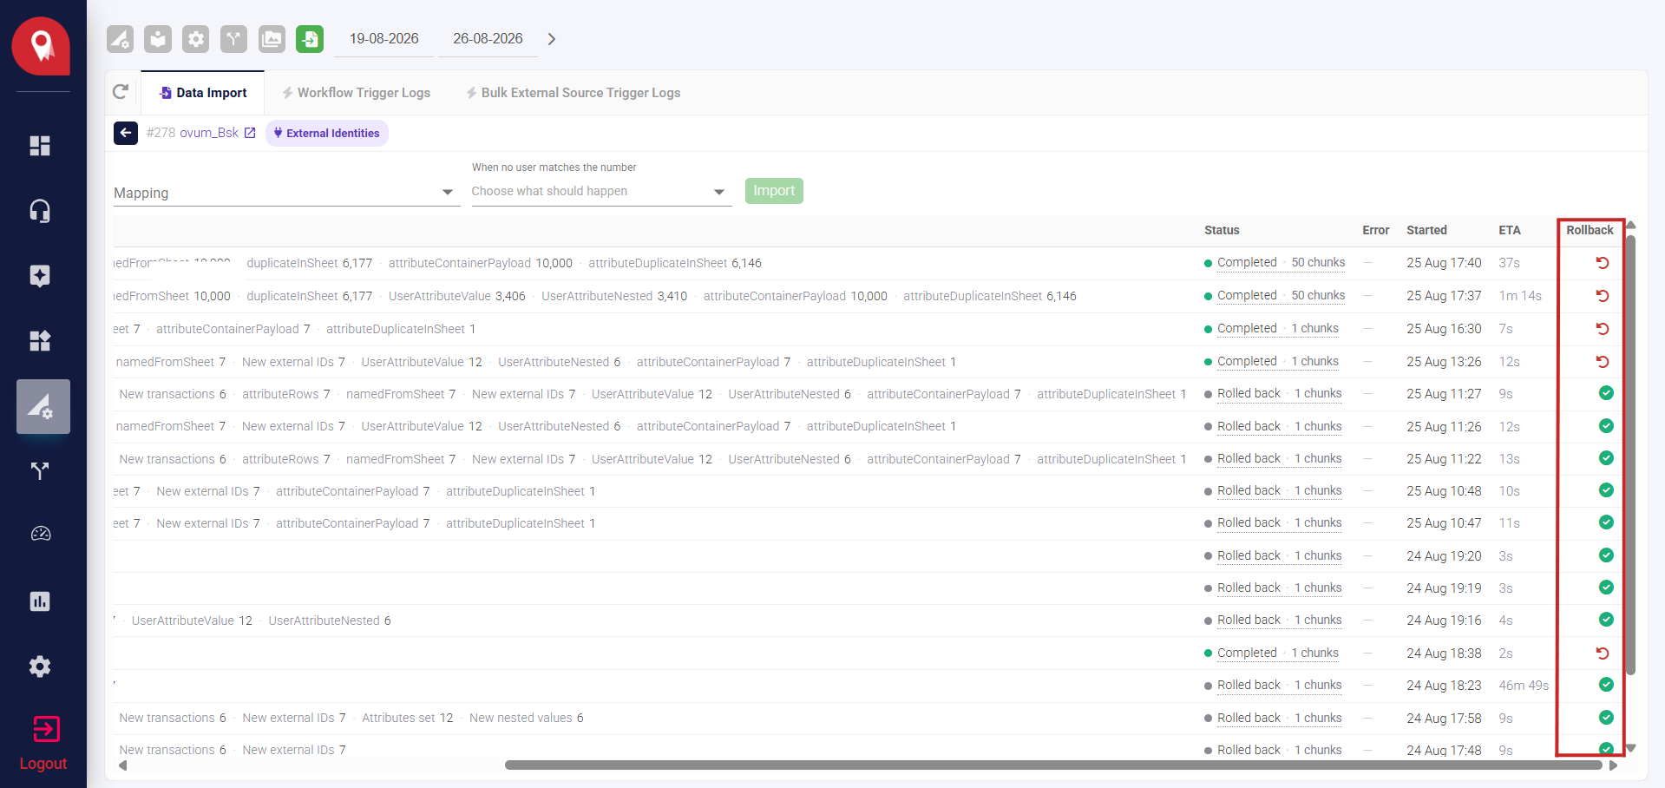Click the Import button
The height and width of the screenshot is (788, 1665).
(774, 191)
